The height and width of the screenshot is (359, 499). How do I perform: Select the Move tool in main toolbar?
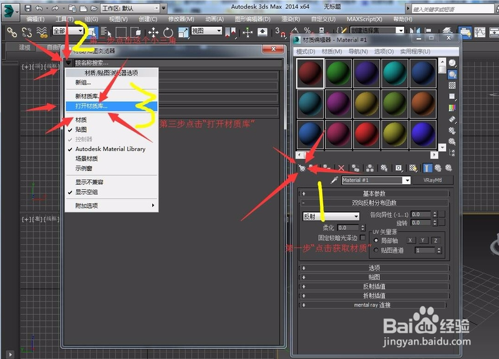click(x=153, y=32)
